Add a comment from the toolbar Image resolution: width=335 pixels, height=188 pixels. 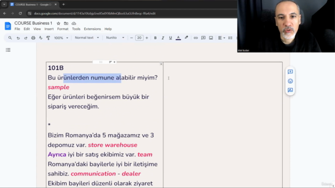203,38
